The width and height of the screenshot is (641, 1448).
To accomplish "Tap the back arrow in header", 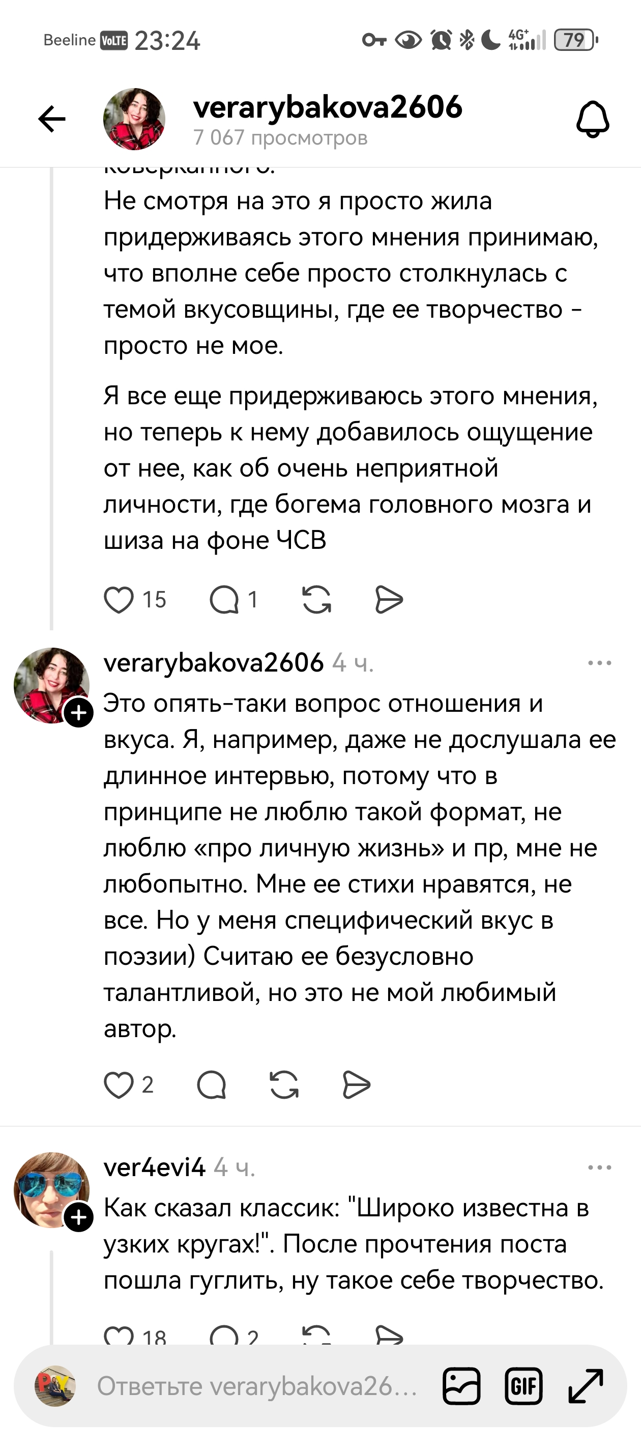I will point(52,119).
